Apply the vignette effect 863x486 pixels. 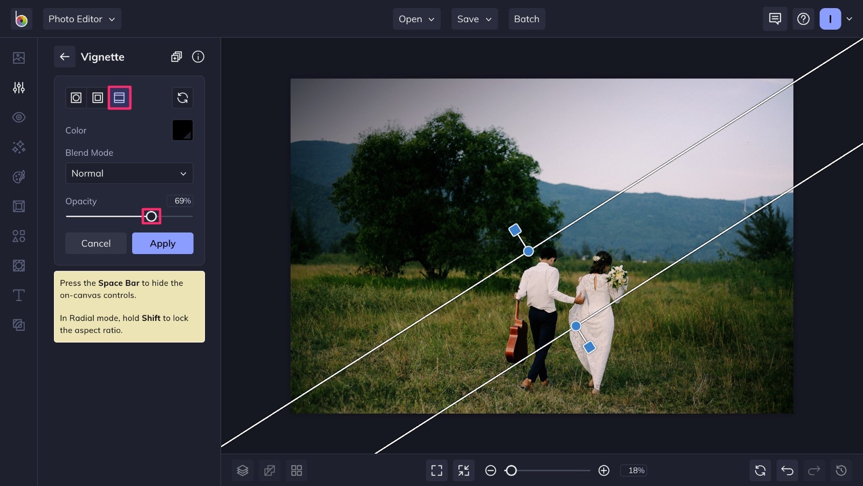[162, 243]
